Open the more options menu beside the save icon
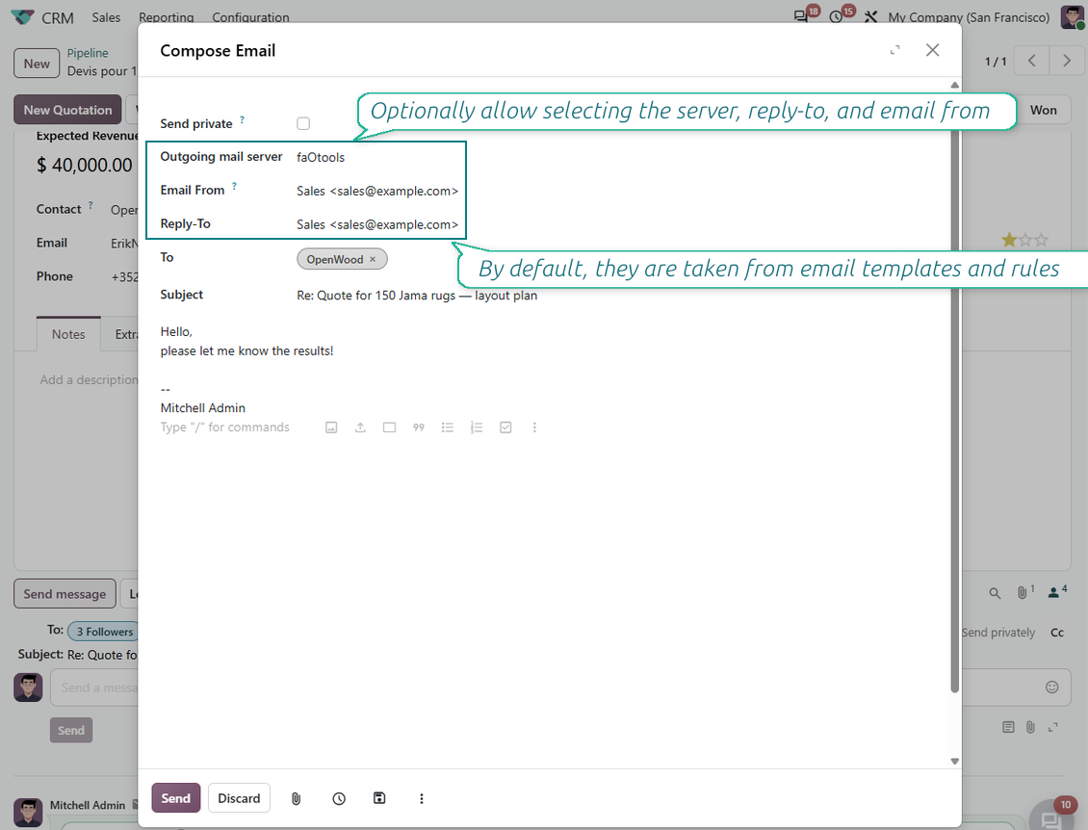The height and width of the screenshot is (830, 1088). click(421, 799)
